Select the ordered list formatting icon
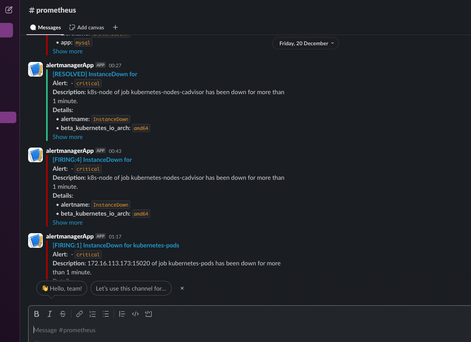 pyautogui.click(x=93, y=314)
